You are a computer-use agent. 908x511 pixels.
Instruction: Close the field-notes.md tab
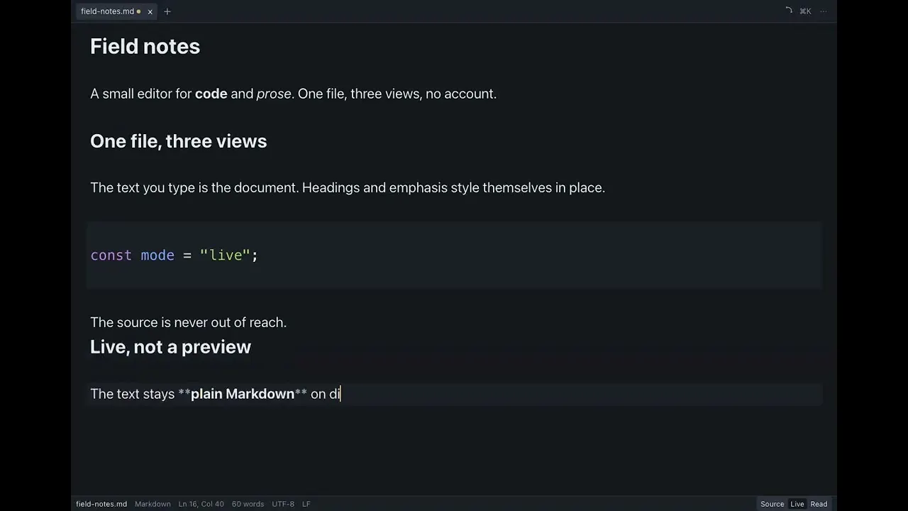pyautogui.click(x=150, y=11)
